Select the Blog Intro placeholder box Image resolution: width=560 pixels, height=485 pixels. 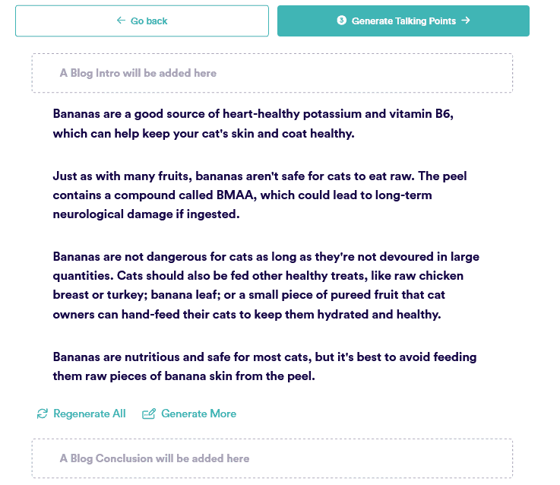coord(272,73)
